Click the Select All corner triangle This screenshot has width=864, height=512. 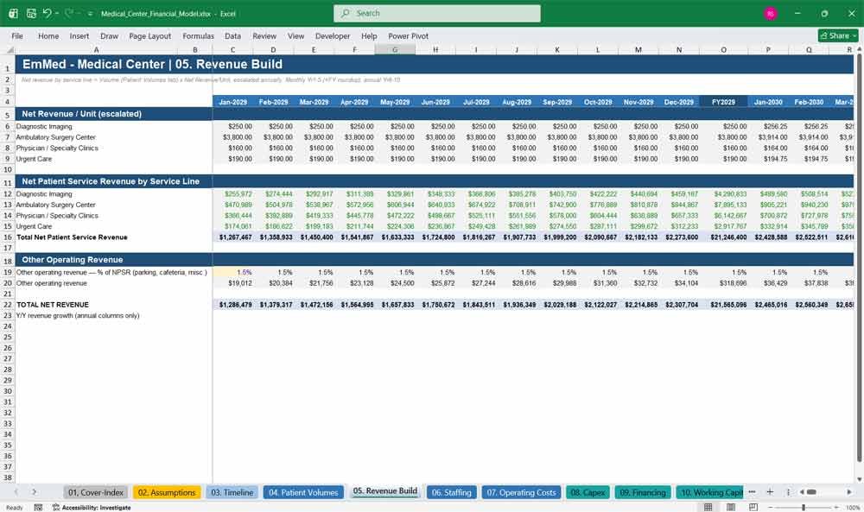[10, 50]
